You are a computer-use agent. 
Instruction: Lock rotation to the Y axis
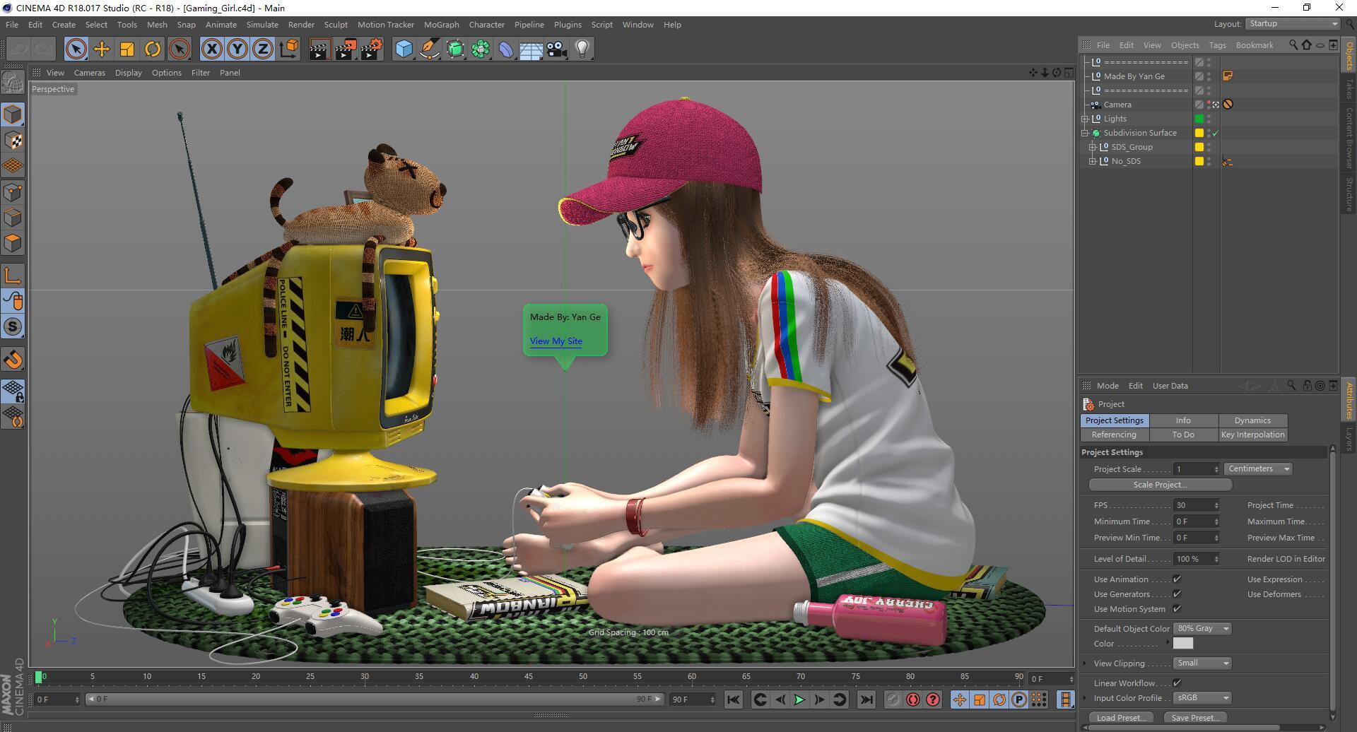[x=237, y=49]
